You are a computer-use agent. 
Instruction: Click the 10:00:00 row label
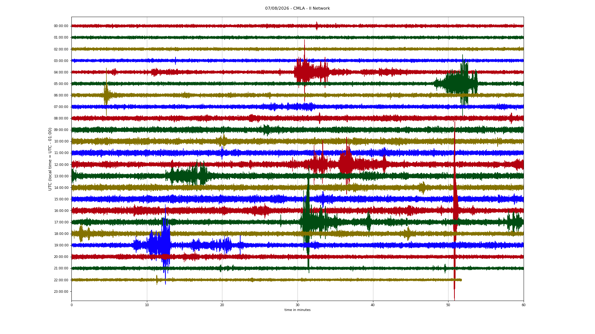[x=61, y=141]
